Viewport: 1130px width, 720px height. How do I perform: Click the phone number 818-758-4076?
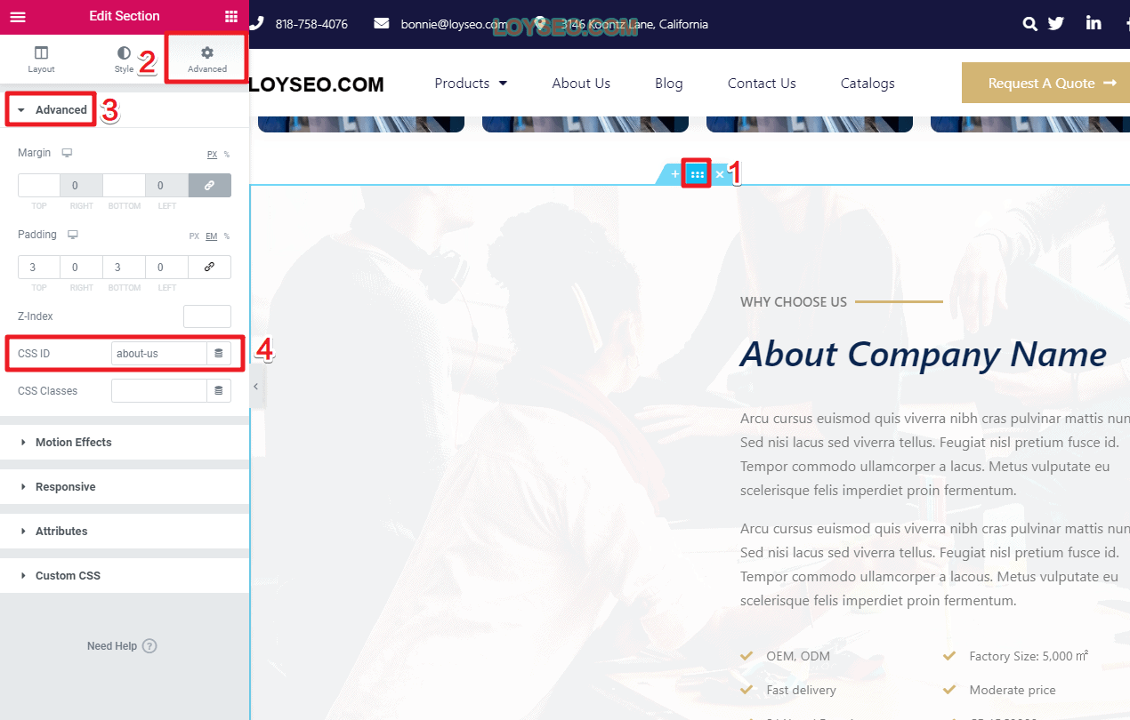pos(311,24)
